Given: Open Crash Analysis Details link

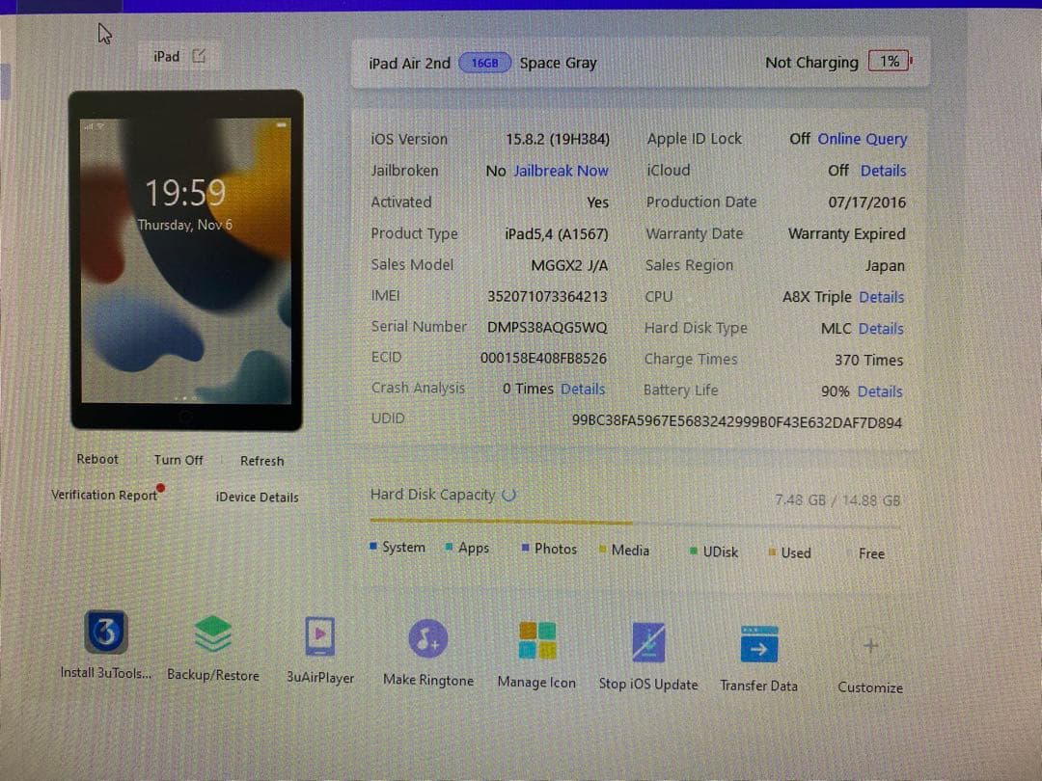Looking at the screenshot, I should point(583,390).
